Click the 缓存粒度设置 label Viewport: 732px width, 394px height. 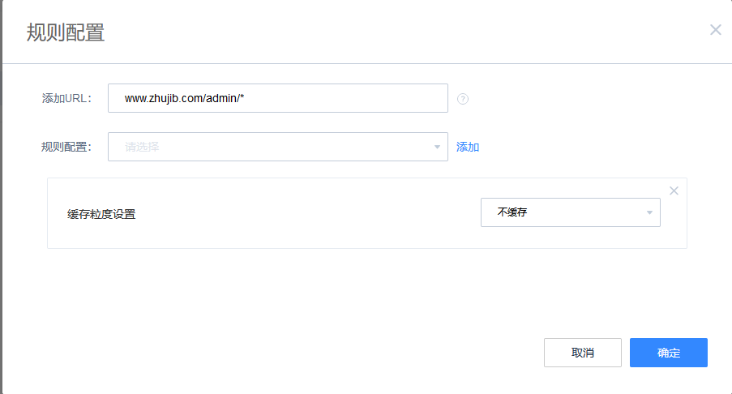coord(101,215)
